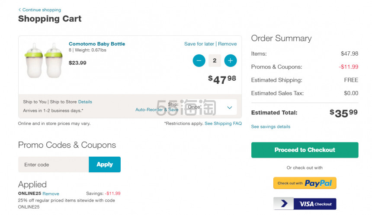Select Auto-Reorder & Save option
Image resolution: width=372 pixels, height=215 pixels.
(x=157, y=110)
